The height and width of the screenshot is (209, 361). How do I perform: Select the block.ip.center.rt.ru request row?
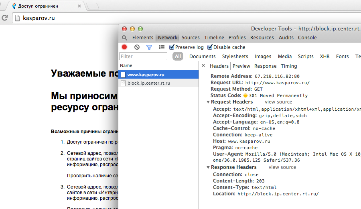point(158,83)
